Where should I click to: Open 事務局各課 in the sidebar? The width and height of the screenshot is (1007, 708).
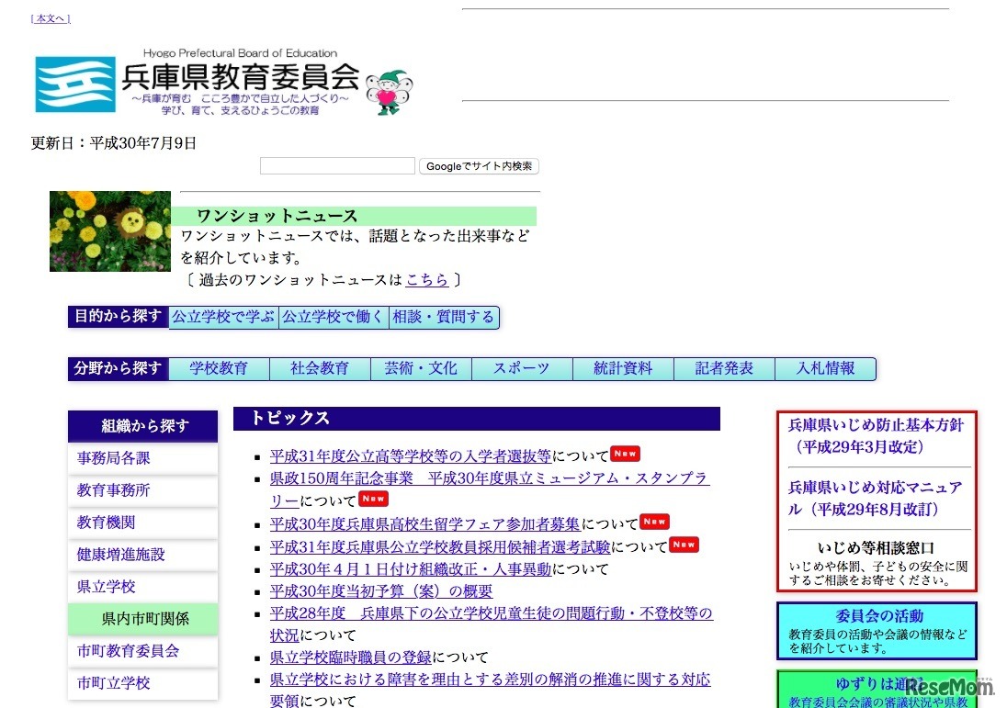114,458
